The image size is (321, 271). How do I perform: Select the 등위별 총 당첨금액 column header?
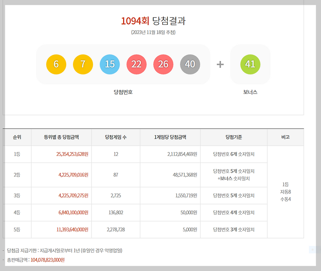pos(61,137)
